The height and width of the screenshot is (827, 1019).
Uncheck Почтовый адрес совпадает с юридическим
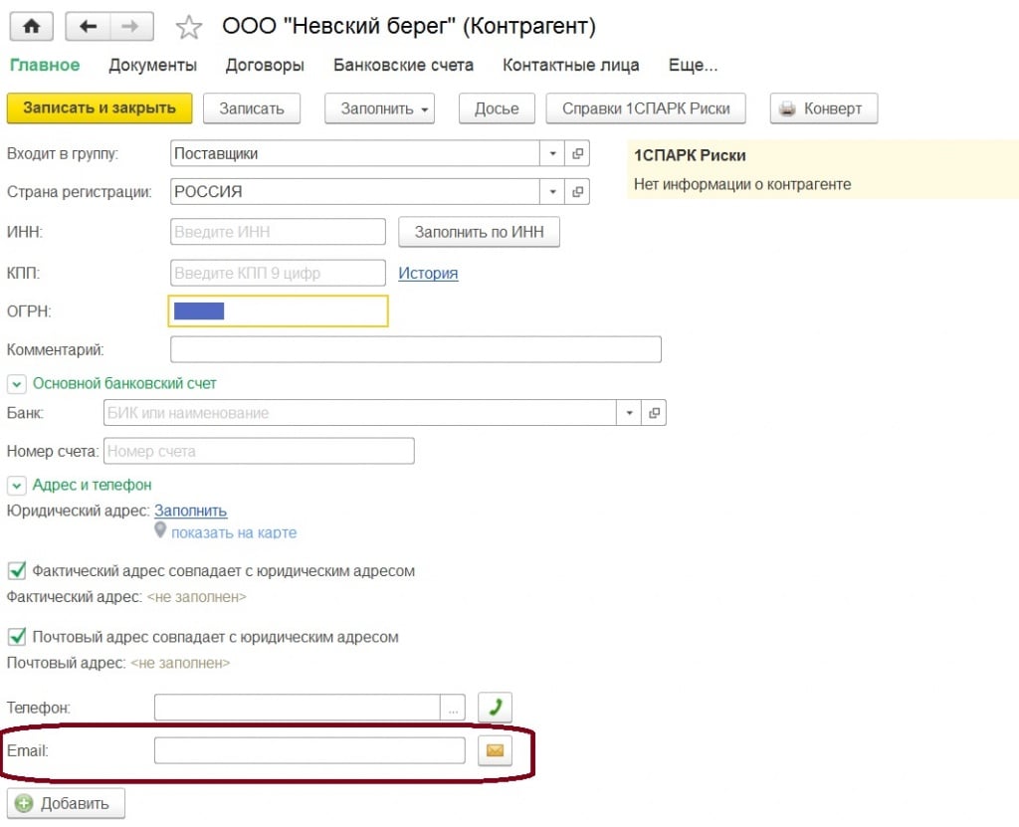click(x=17, y=637)
